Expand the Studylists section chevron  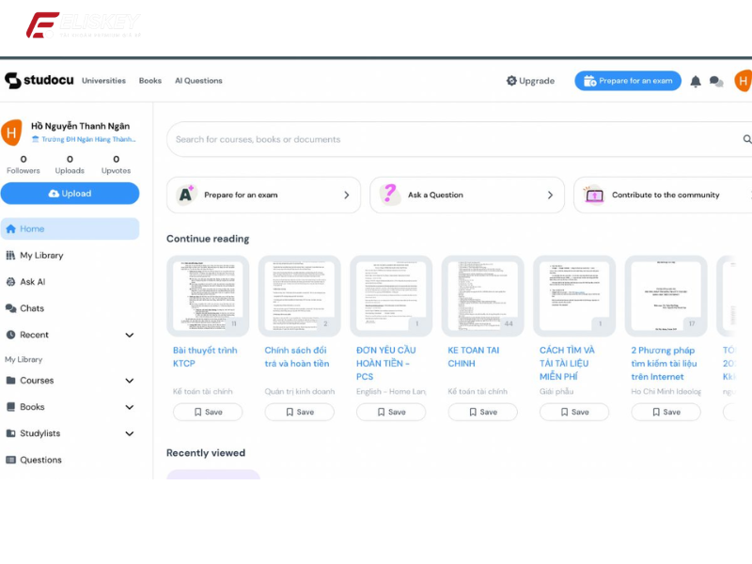coord(130,433)
